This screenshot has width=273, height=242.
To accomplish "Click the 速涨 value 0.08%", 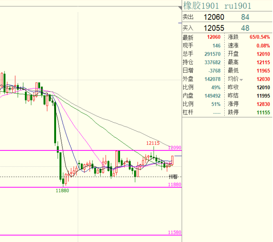I will (263, 46).
